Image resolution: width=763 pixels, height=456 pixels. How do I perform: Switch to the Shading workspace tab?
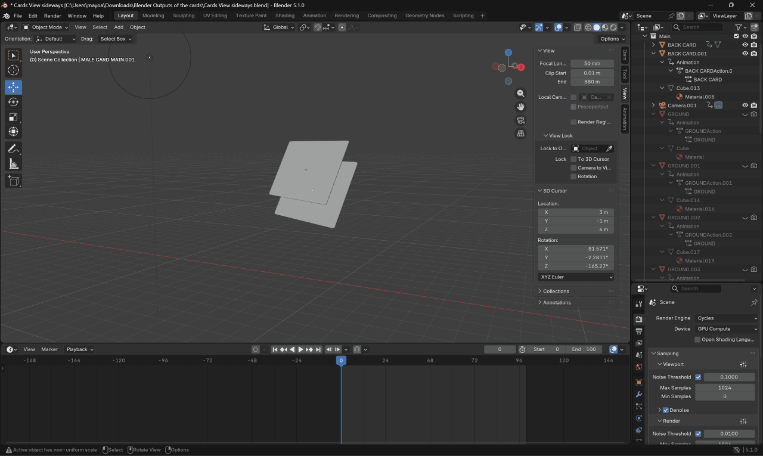(284, 15)
